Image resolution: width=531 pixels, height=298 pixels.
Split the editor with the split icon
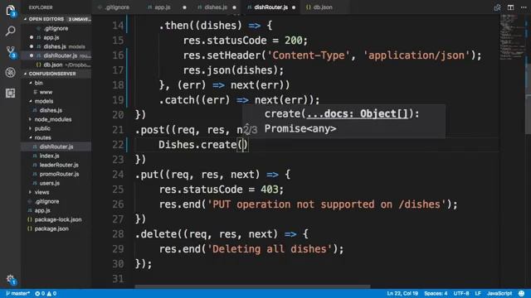point(510,7)
